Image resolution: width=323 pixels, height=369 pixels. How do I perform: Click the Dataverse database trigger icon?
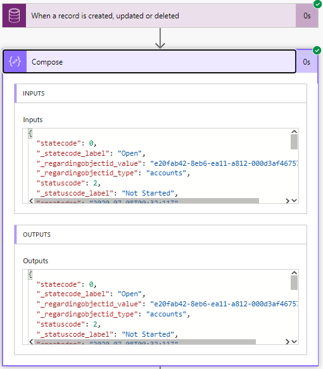pyautogui.click(x=14, y=16)
